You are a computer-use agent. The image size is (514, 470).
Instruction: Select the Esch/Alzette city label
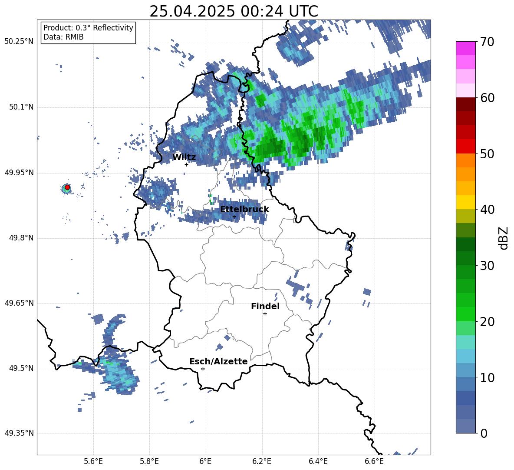click(218, 361)
